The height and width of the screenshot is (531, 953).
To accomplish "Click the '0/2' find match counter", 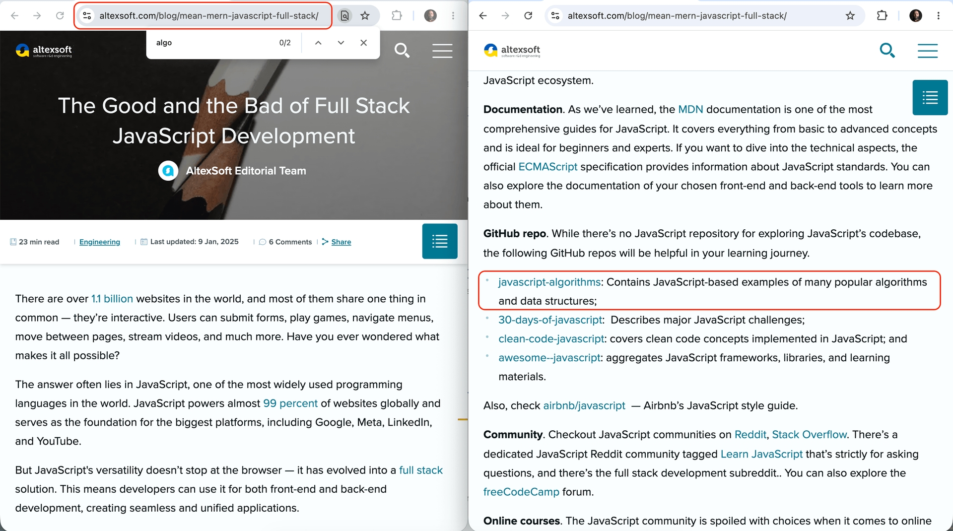I will click(285, 43).
